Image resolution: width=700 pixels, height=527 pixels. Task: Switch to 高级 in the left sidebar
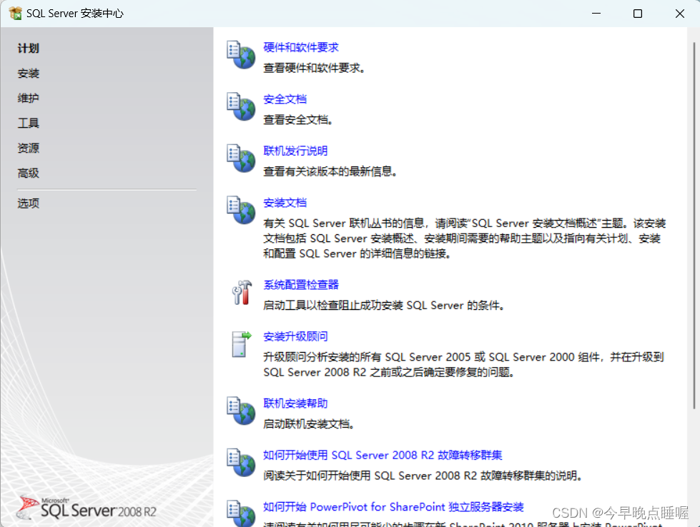(x=29, y=173)
